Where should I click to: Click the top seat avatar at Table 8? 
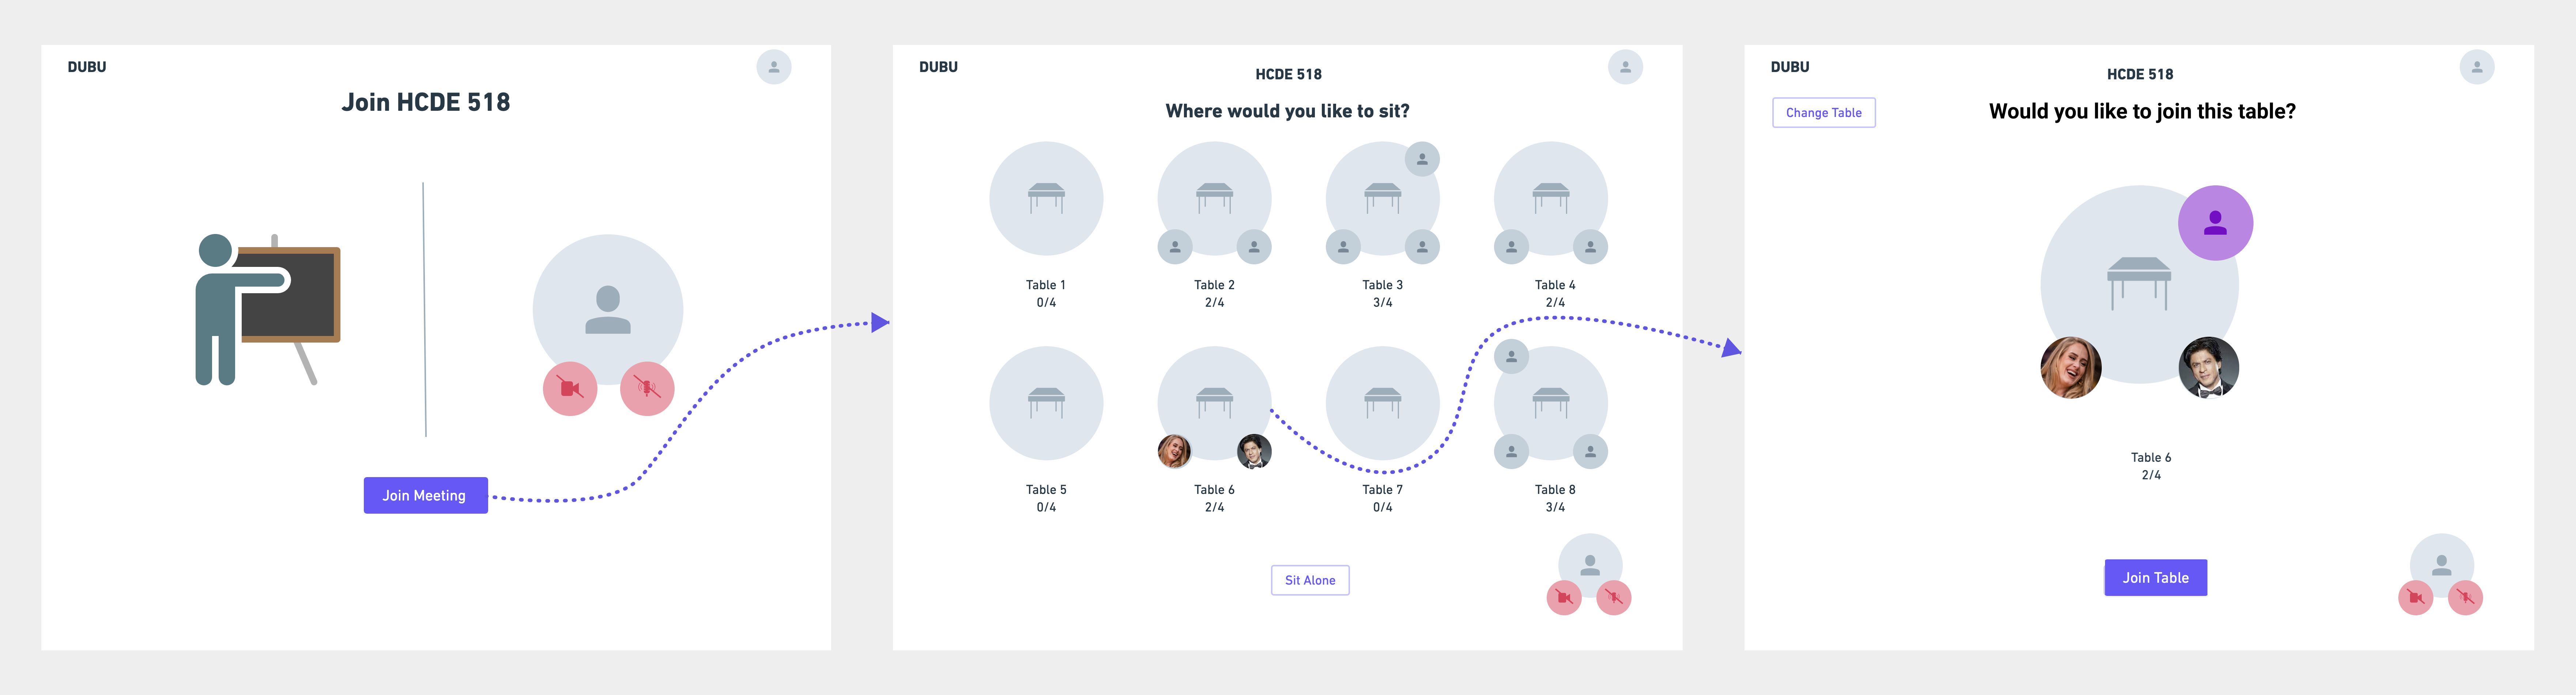coord(1511,356)
